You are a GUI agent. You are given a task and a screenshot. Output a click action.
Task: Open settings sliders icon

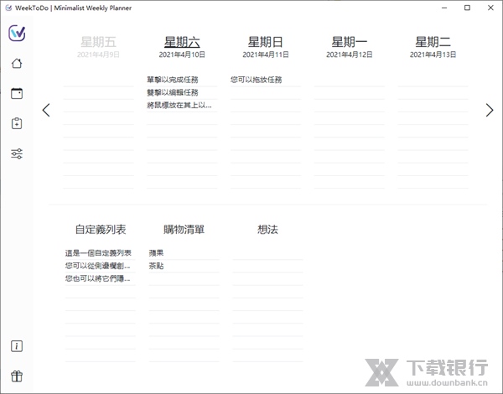click(x=17, y=153)
